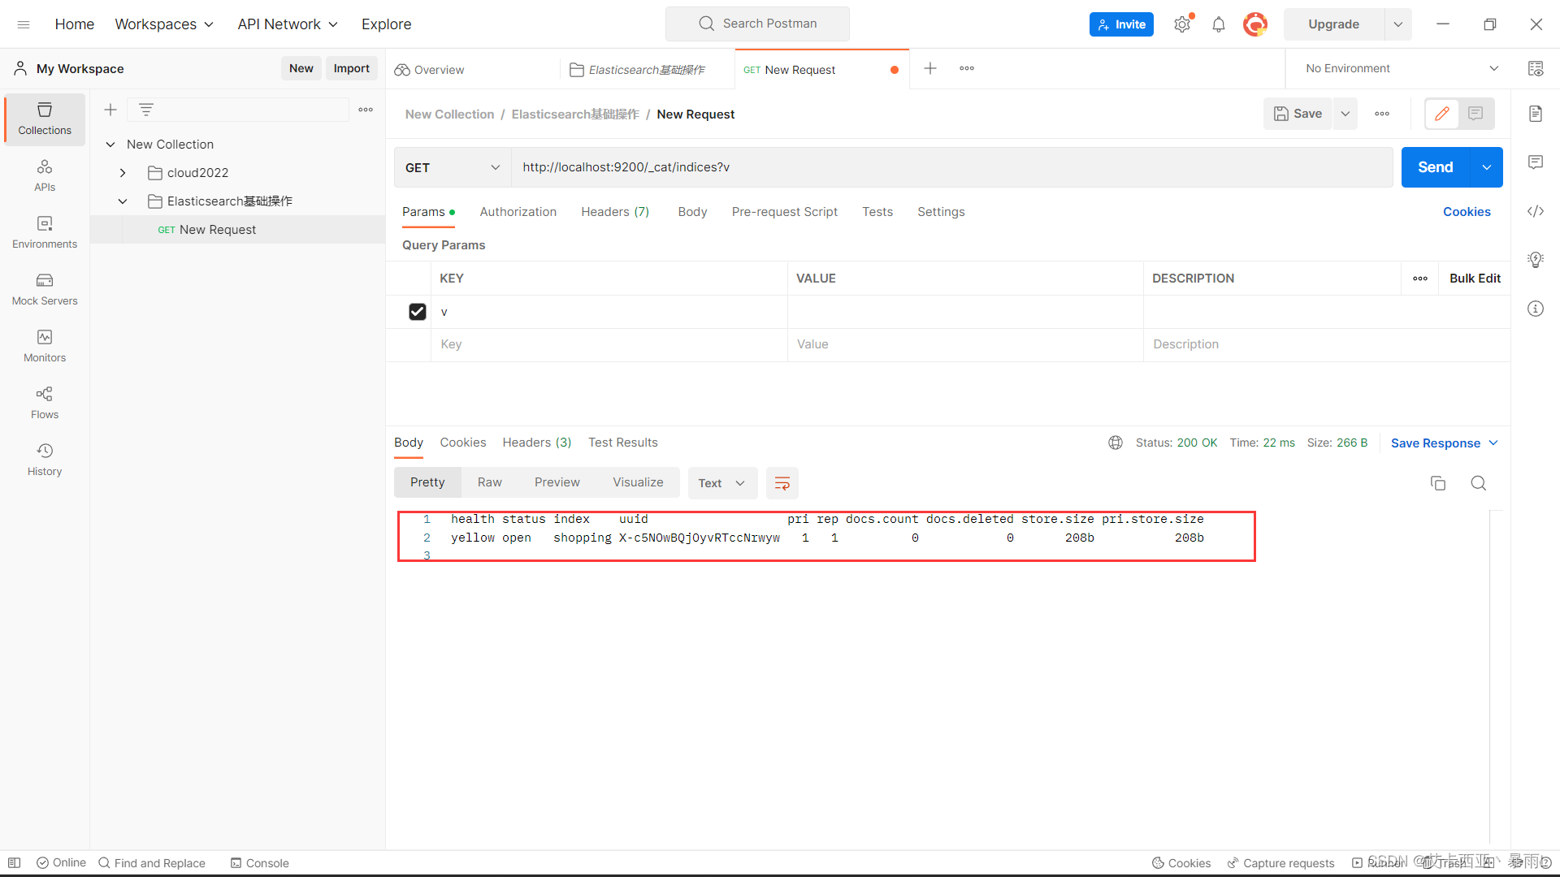Open a new request tab

coord(930,68)
